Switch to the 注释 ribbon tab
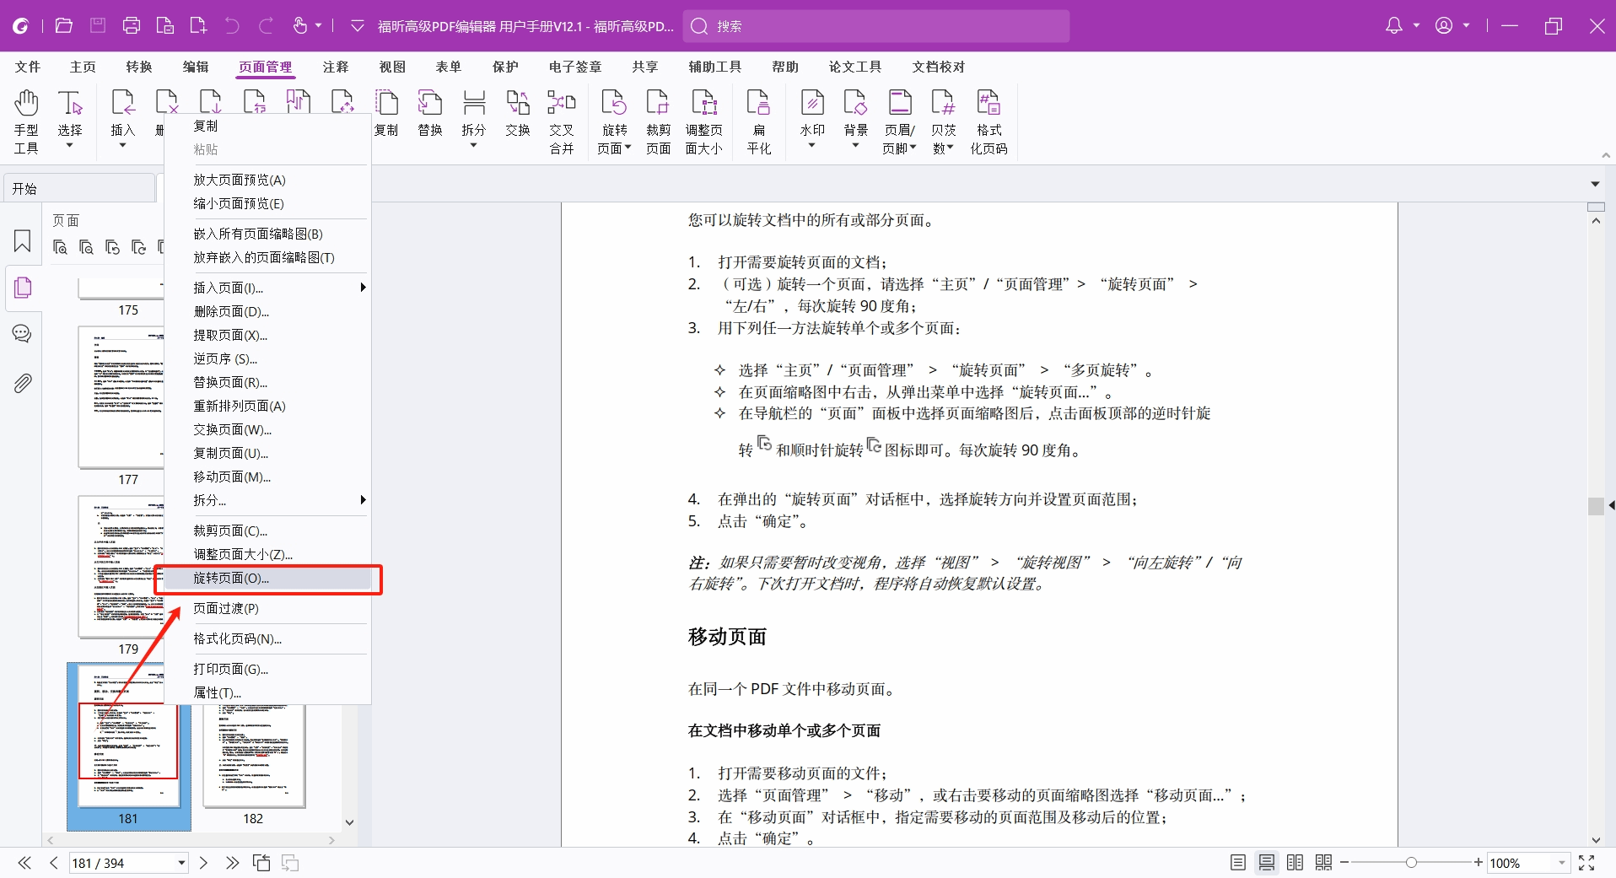 click(x=335, y=67)
